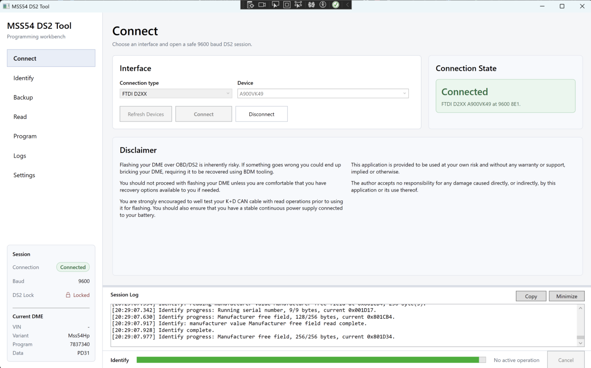The width and height of the screenshot is (591, 368).
Task: Open the Connection type dropdown
Action: pyautogui.click(x=176, y=94)
